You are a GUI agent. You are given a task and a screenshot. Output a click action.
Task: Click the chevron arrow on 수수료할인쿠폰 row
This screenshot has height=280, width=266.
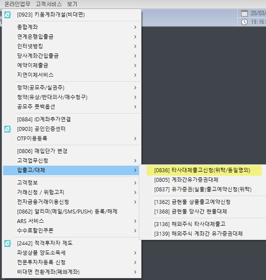(x=135, y=231)
